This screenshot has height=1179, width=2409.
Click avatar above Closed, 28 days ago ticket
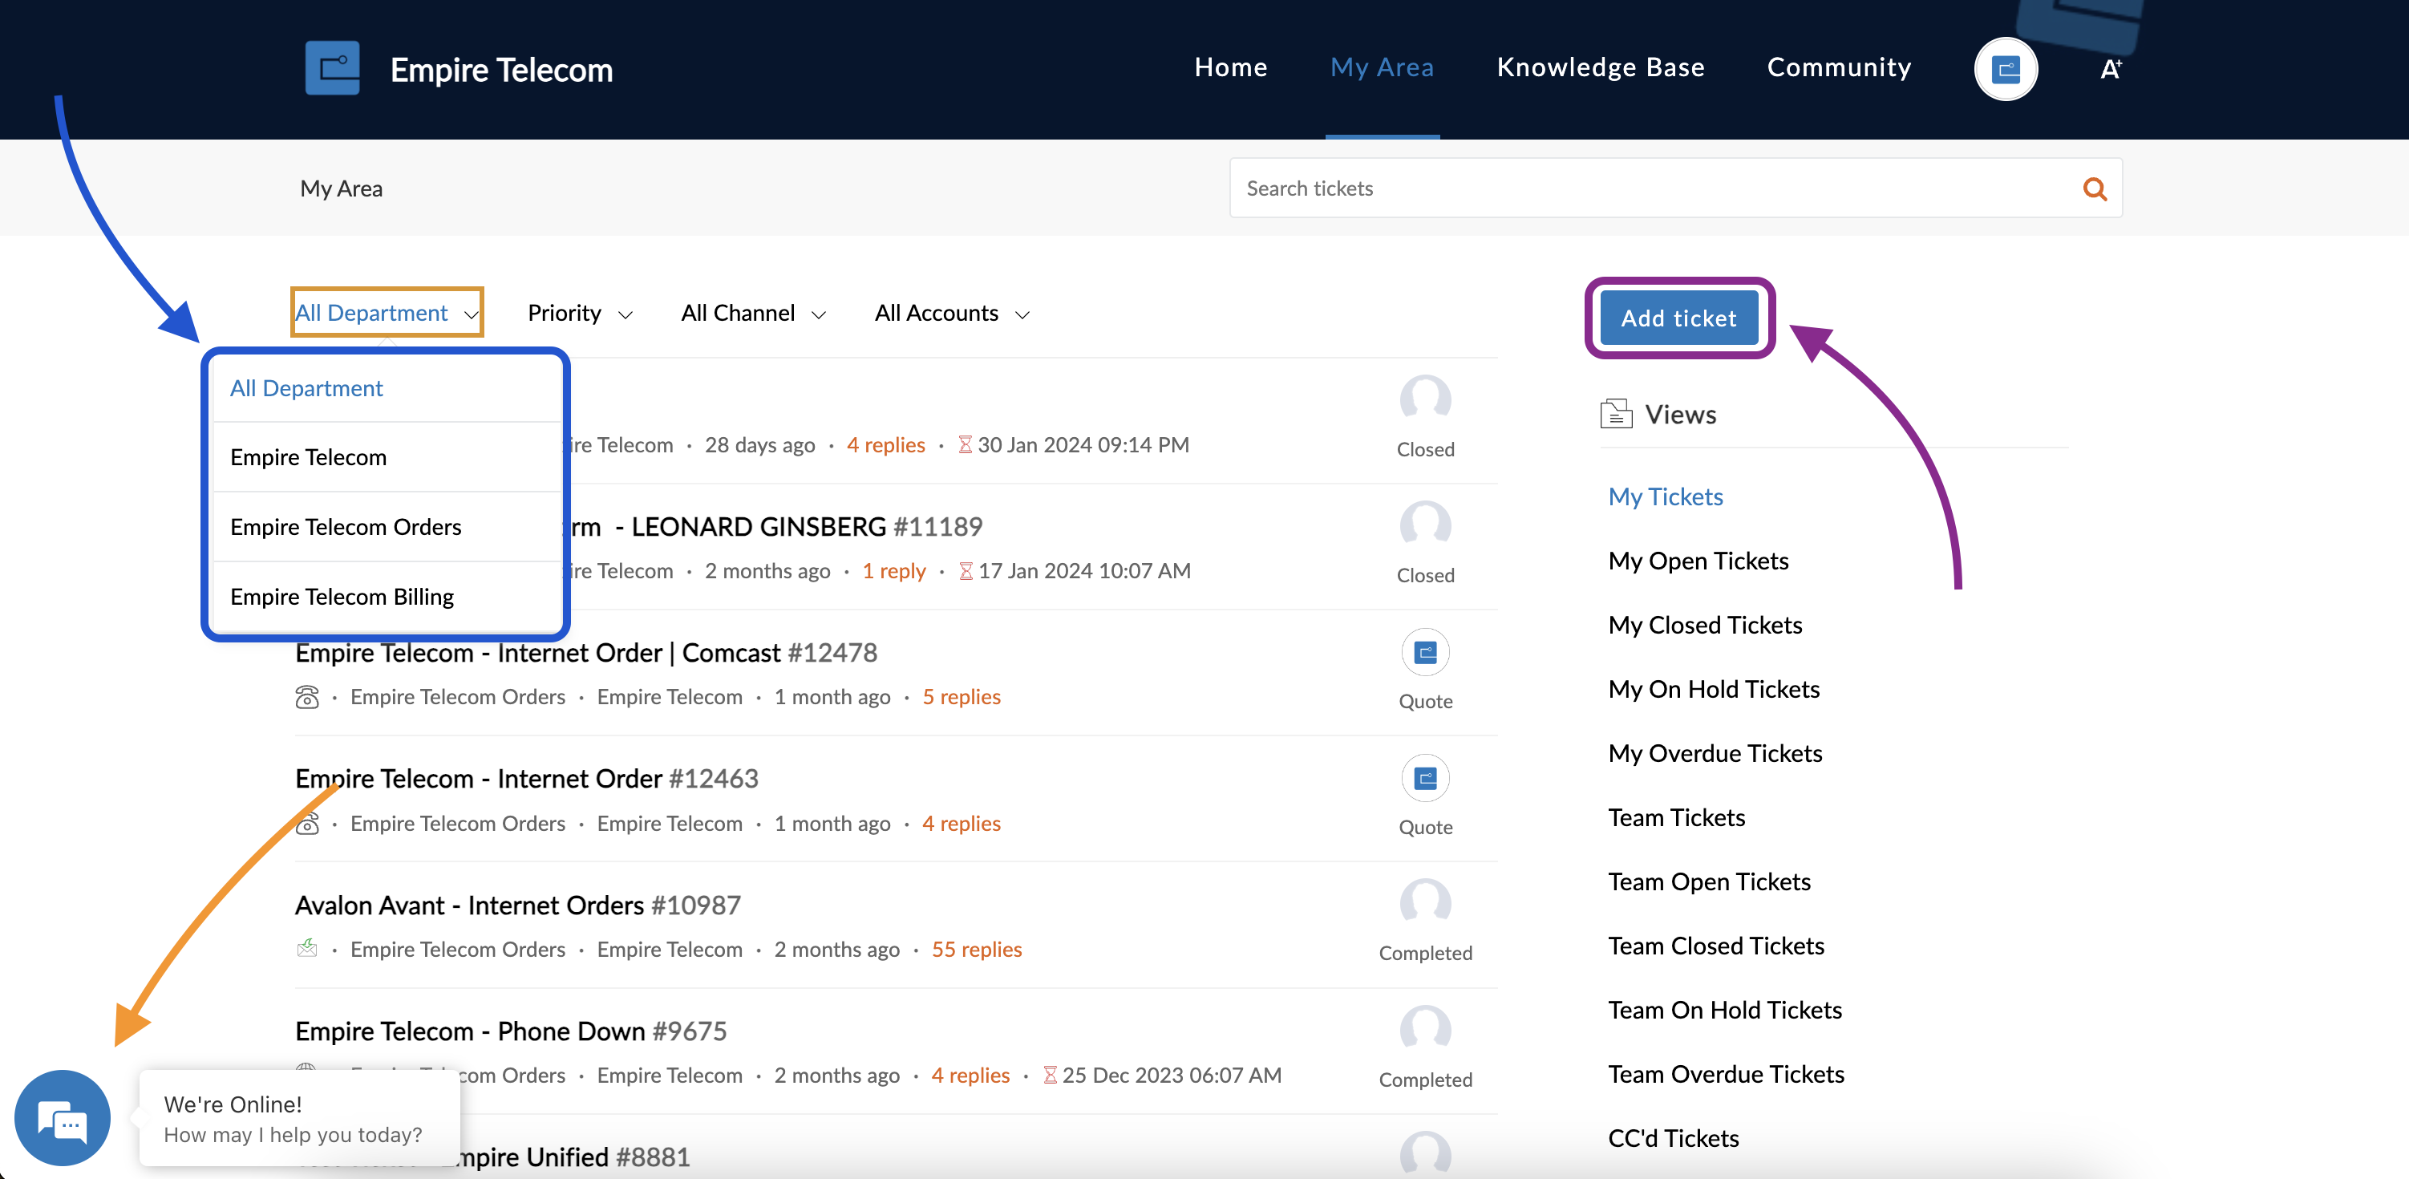tap(1425, 400)
